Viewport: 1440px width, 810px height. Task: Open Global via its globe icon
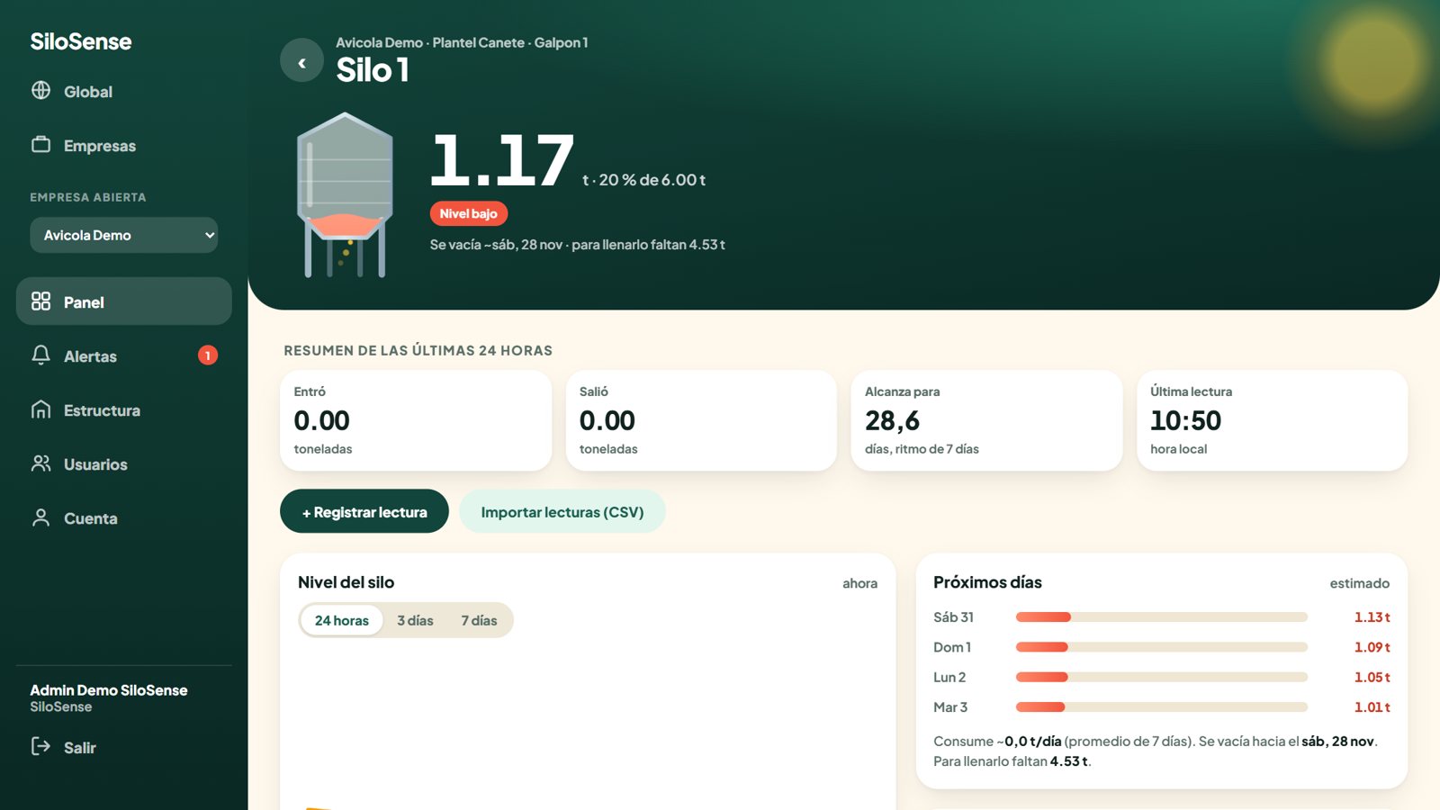41,90
